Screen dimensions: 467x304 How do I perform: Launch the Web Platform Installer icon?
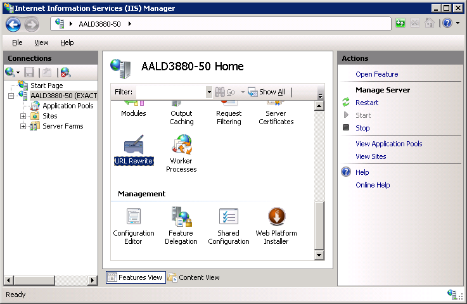pos(277,216)
